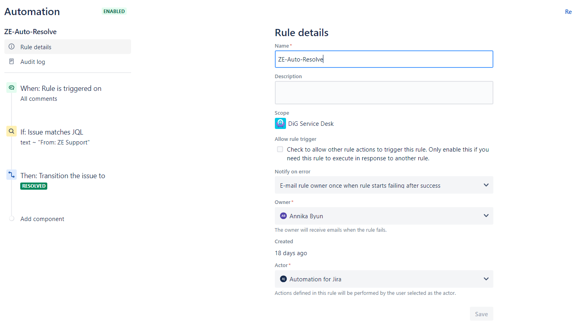Click the Add component link
This screenshot has height=323, width=572.
pyautogui.click(x=42, y=219)
